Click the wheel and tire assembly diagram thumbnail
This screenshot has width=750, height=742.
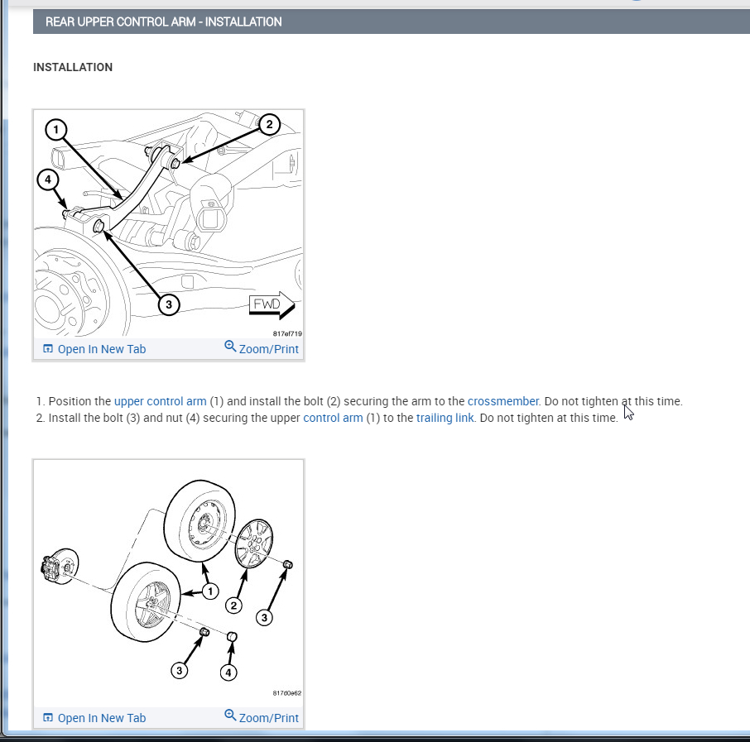[168, 583]
